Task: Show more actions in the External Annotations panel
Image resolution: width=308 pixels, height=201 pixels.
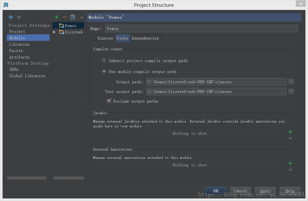Action: [290, 169]
